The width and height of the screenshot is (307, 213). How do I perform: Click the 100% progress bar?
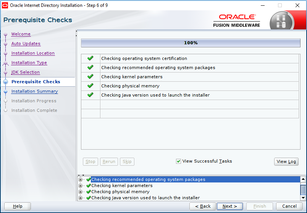(191, 43)
